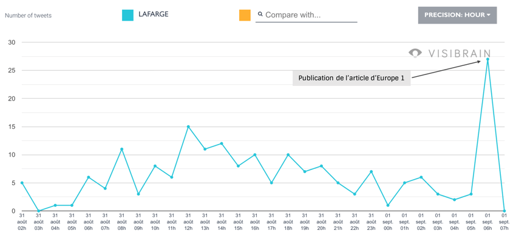
Task: Select the data point at 31 août 06h
Action: point(89,177)
